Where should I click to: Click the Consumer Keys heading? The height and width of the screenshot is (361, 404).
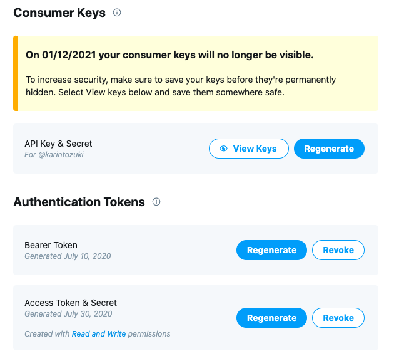click(x=59, y=13)
